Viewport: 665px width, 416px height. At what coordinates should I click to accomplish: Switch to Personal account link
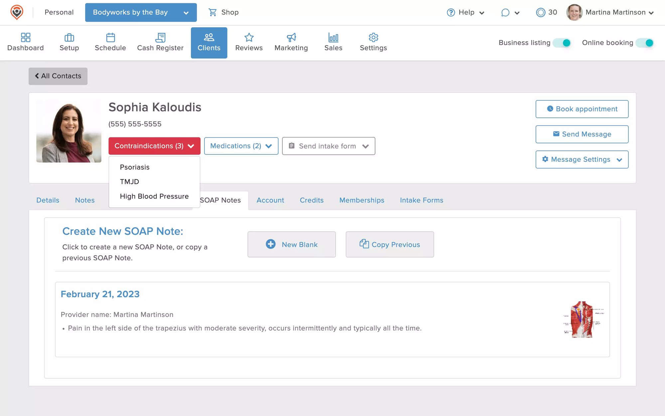pos(59,12)
